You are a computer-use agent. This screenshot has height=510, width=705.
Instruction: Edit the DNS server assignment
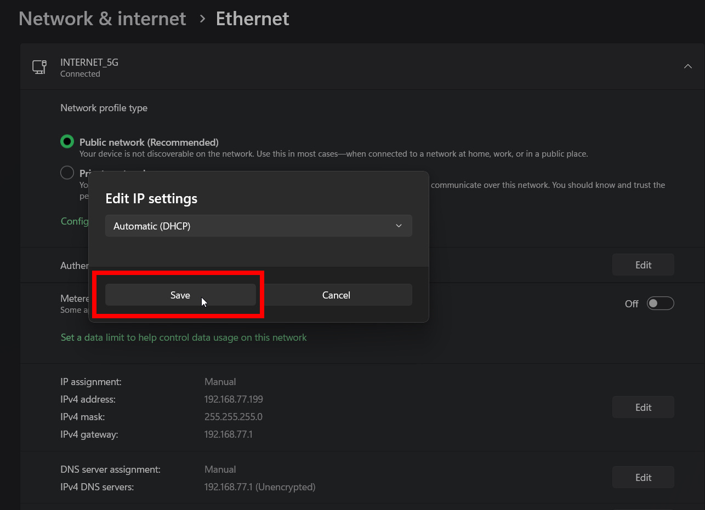coord(643,478)
